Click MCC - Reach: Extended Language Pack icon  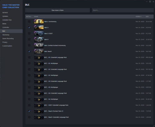[39, 117]
